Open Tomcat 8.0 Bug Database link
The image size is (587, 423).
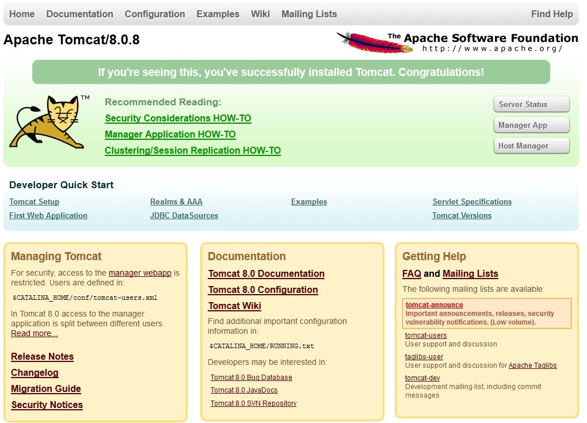(x=251, y=378)
